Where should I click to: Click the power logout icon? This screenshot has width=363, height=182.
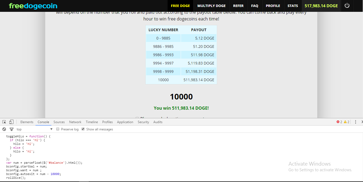coord(347,5)
